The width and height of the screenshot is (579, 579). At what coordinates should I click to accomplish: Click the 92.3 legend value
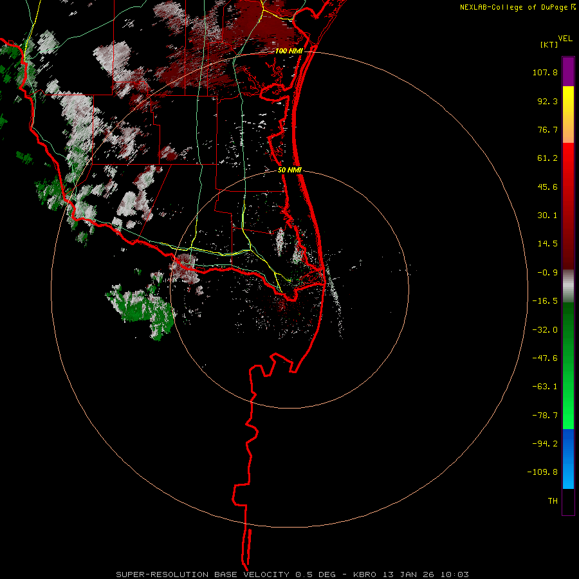click(x=547, y=101)
